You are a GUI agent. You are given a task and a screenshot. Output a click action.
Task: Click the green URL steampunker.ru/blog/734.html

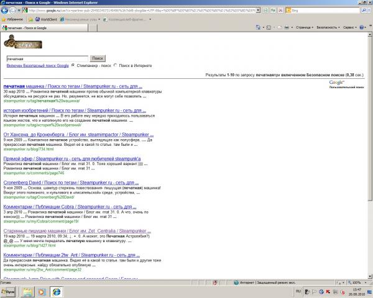point(29,149)
